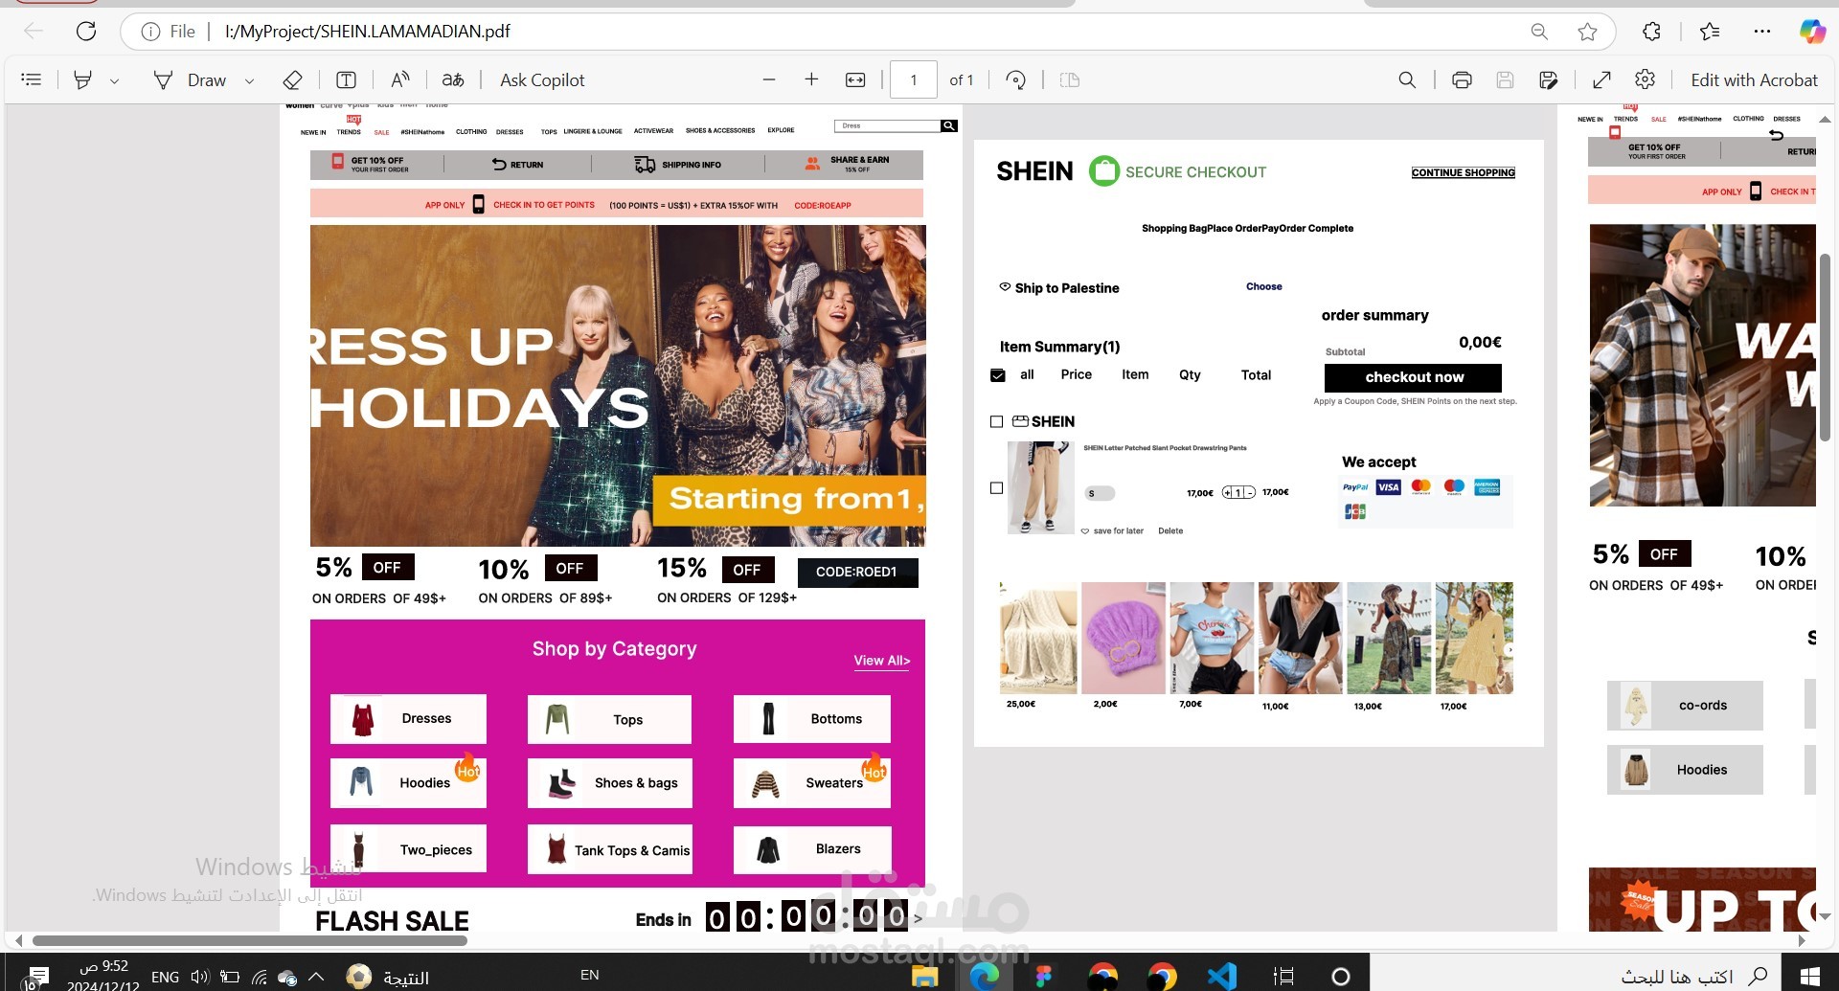
Task: Click the CODE:ROED1 coupon box
Action: pyautogui.click(x=857, y=572)
